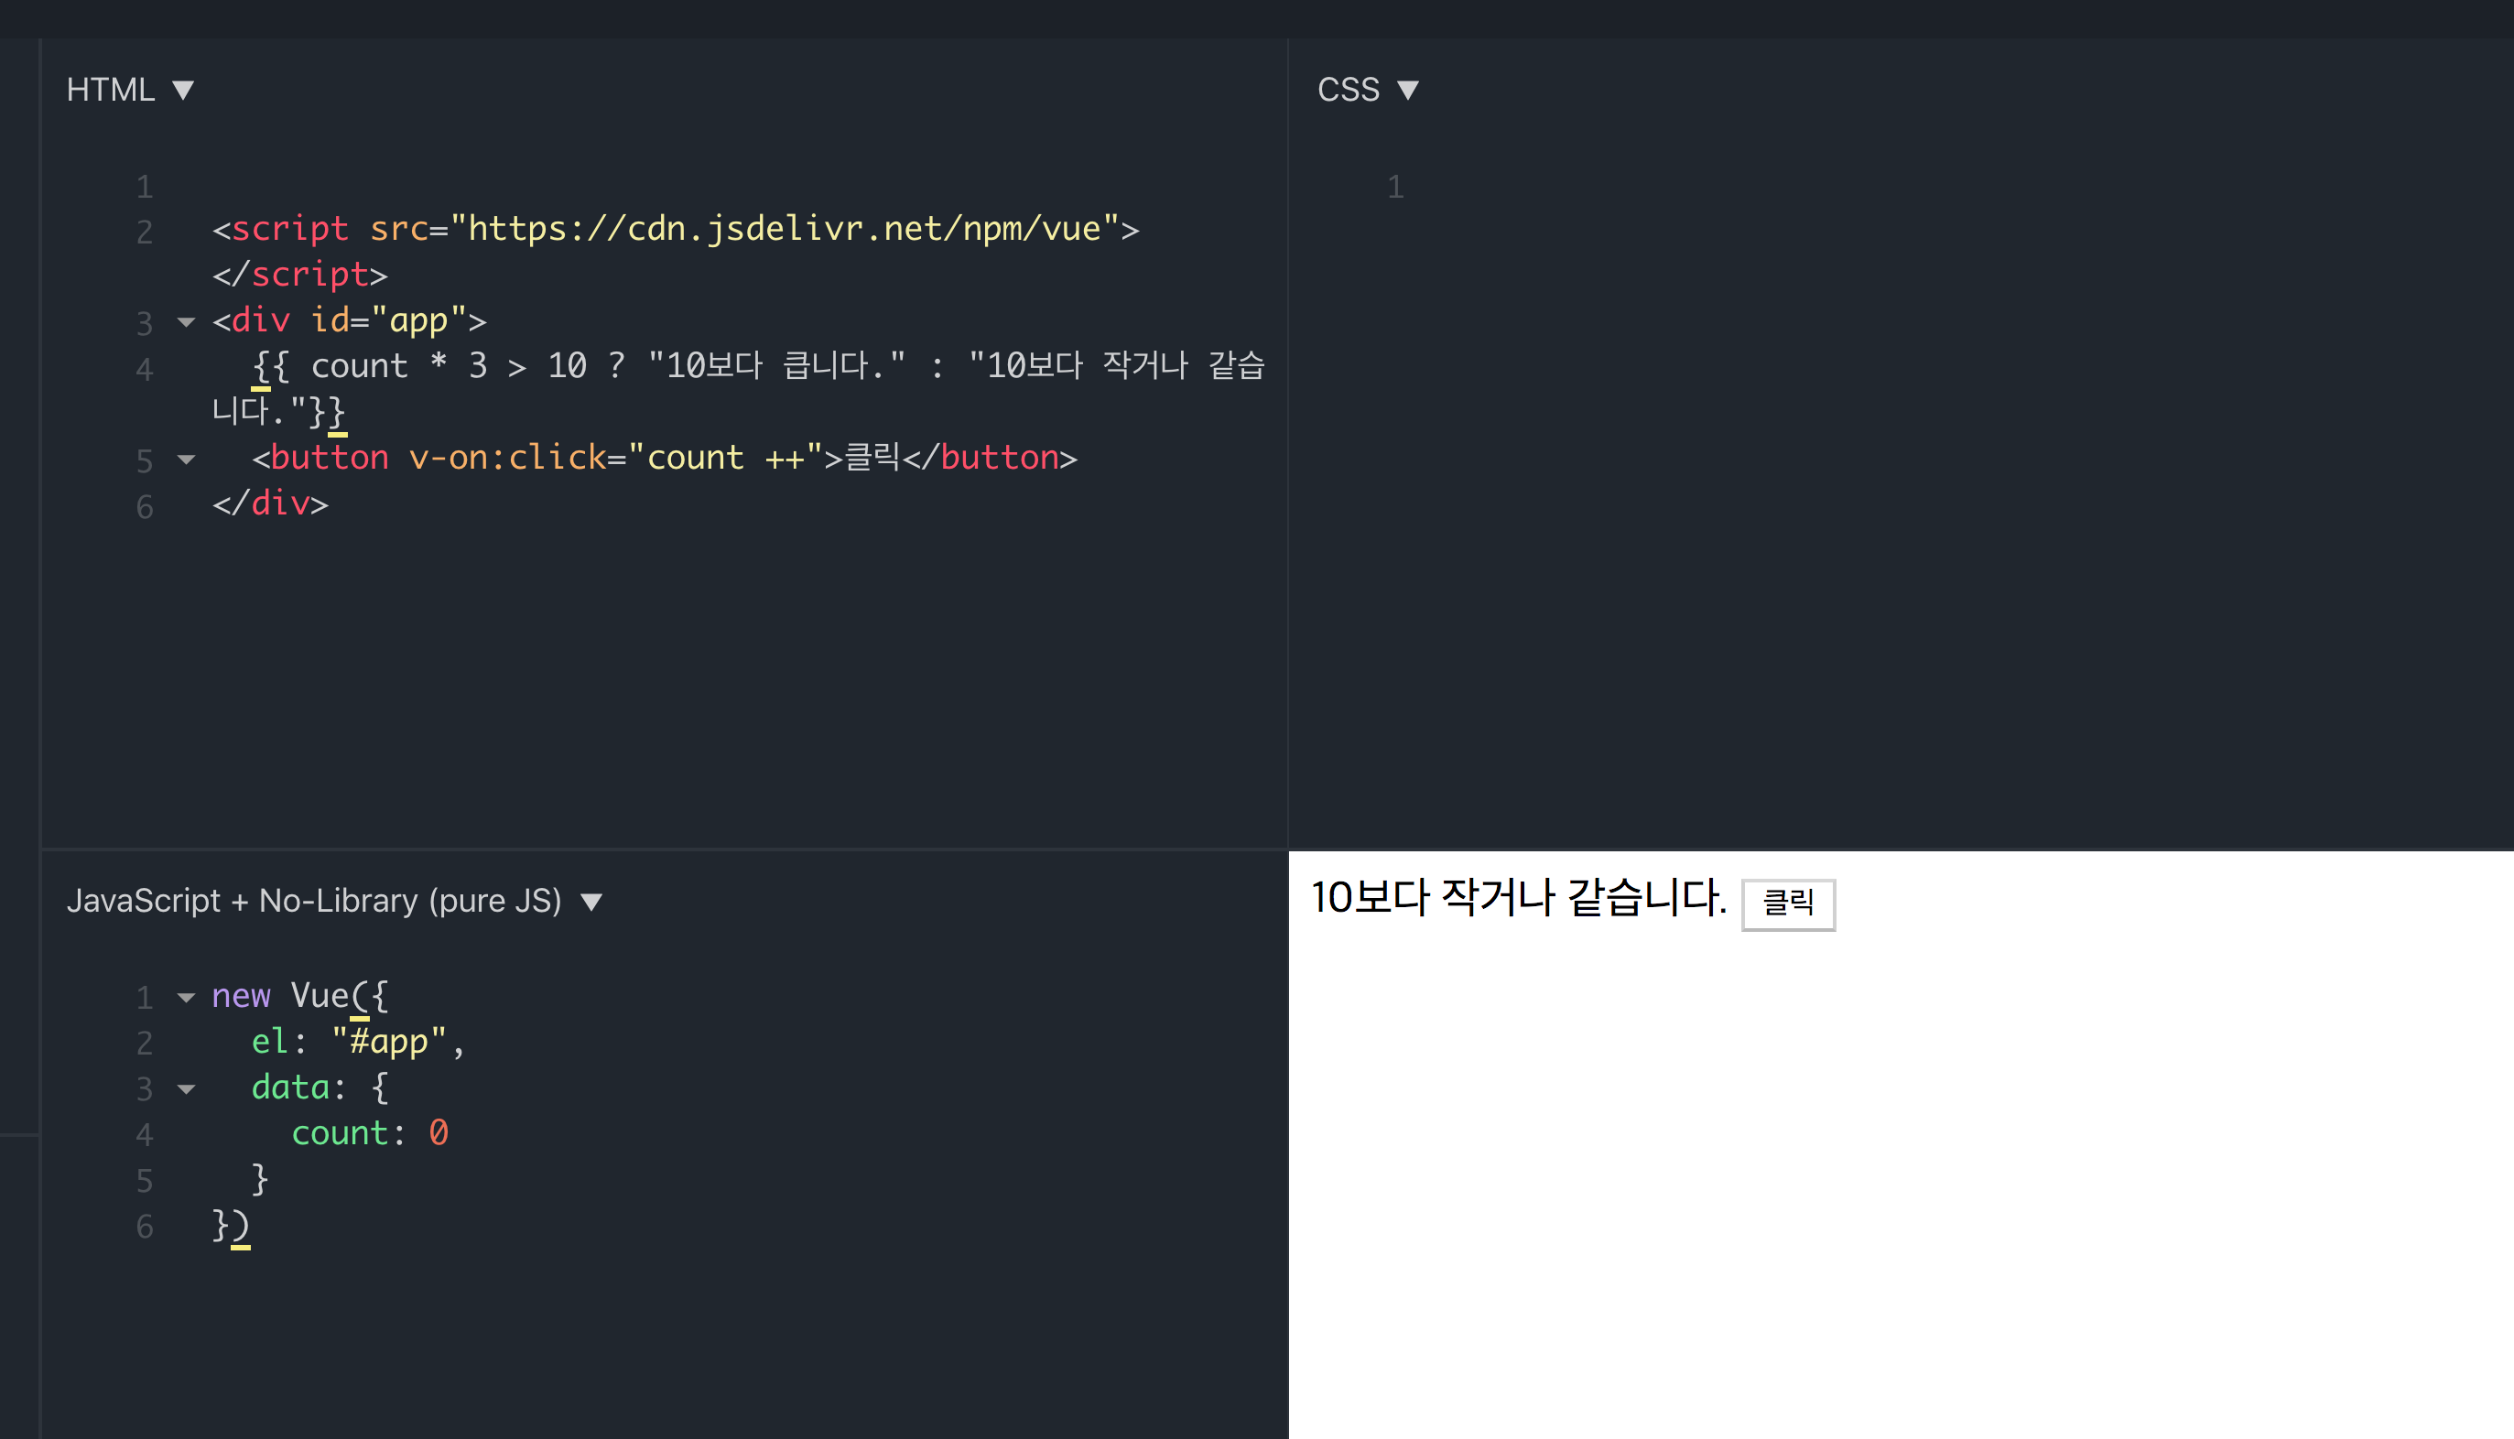Click the script closing tag in HTML
The height and width of the screenshot is (1439, 2514).
click(x=298, y=275)
